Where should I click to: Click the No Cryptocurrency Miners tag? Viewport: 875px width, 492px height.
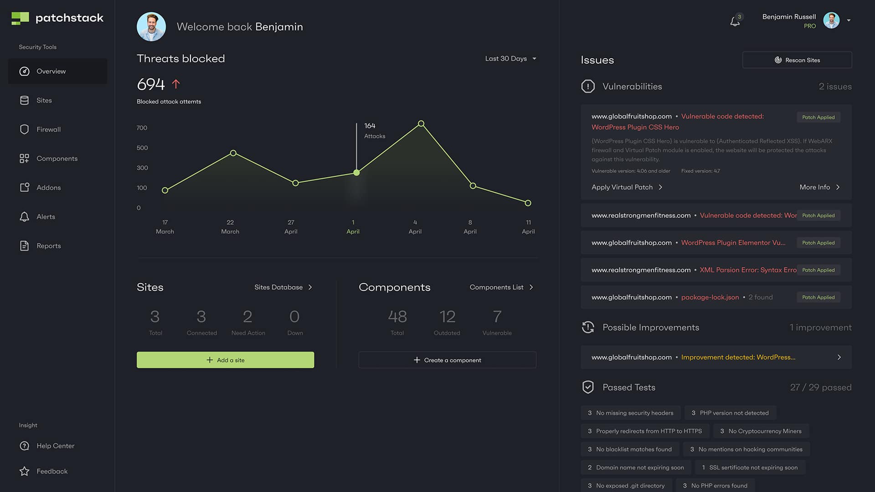(761, 431)
